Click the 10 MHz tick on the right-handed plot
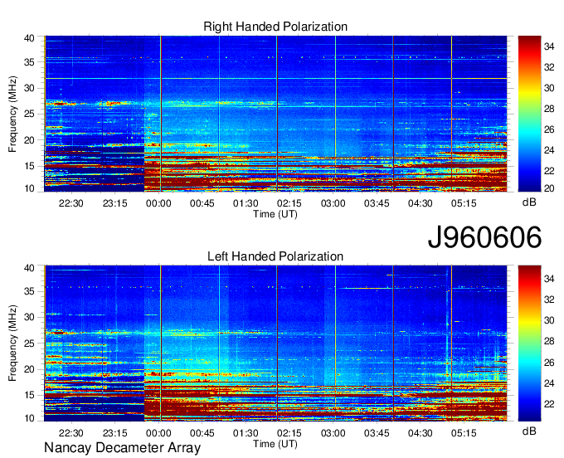This screenshot has height=458, width=564. (x=29, y=188)
